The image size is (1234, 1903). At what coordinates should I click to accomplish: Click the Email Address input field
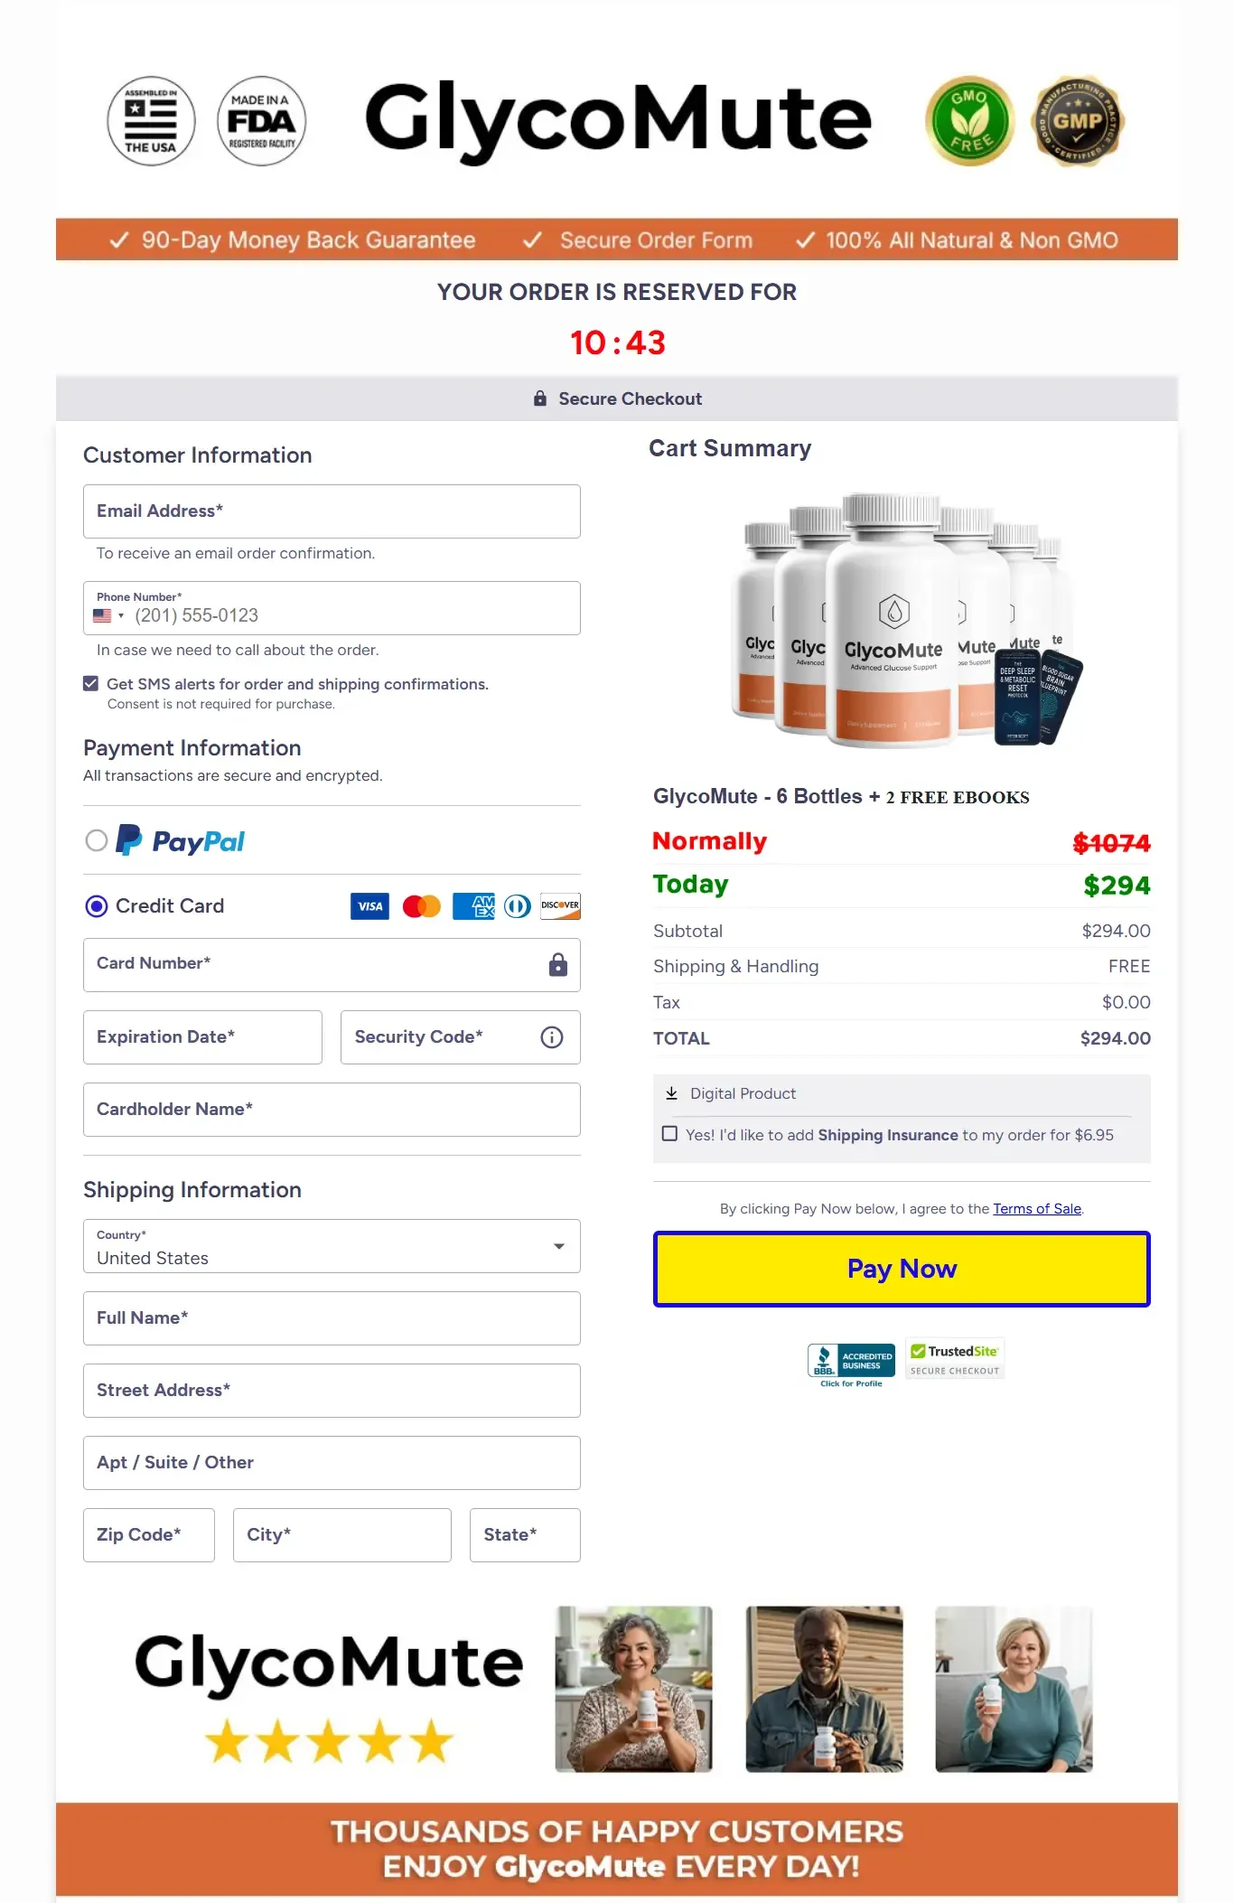tap(332, 511)
